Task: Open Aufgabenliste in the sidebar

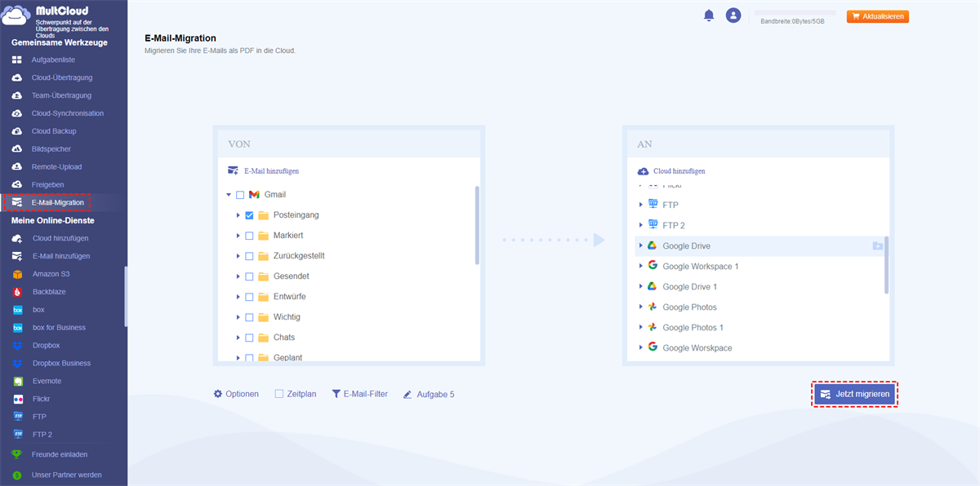Action: [x=54, y=60]
